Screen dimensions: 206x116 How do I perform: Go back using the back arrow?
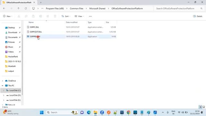click(x=4, y=8)
